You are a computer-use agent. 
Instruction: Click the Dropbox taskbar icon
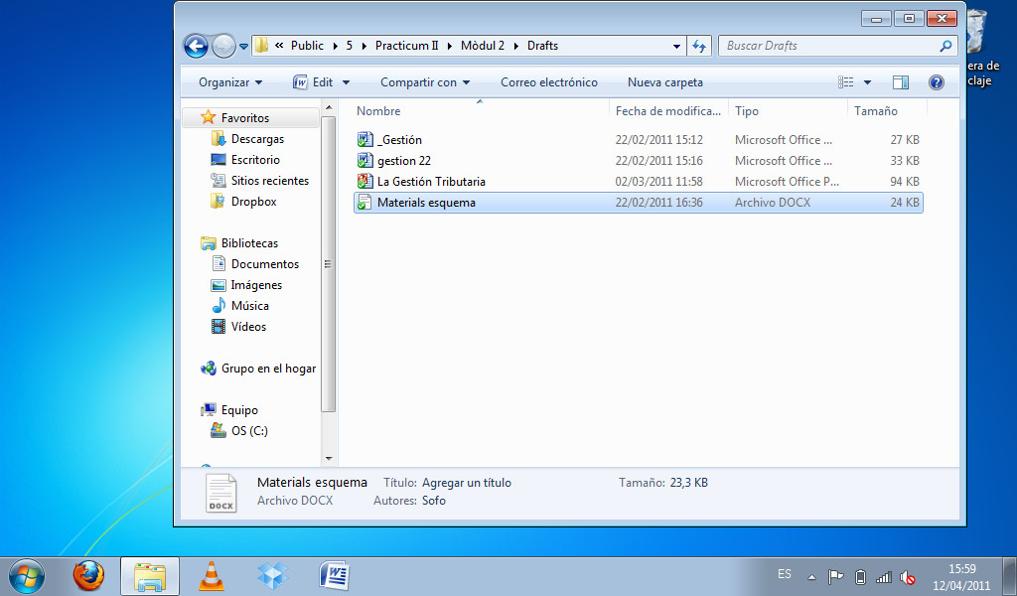click(x=272, y=575)
